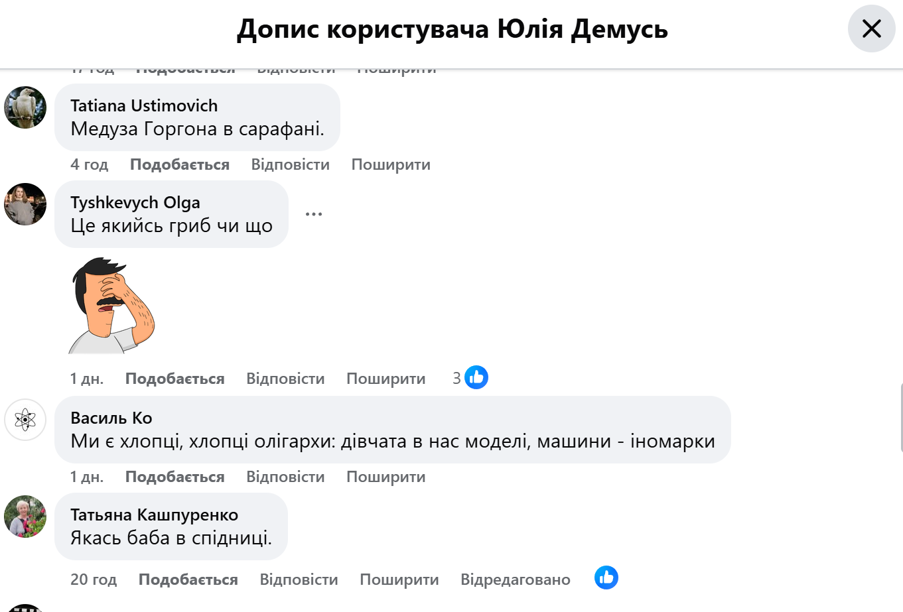The height and width of the screenshot is (612, 903).
Task: Click the scrollbar thumb on the right edge
Action: pyautogui.click(x=900, y=418)
